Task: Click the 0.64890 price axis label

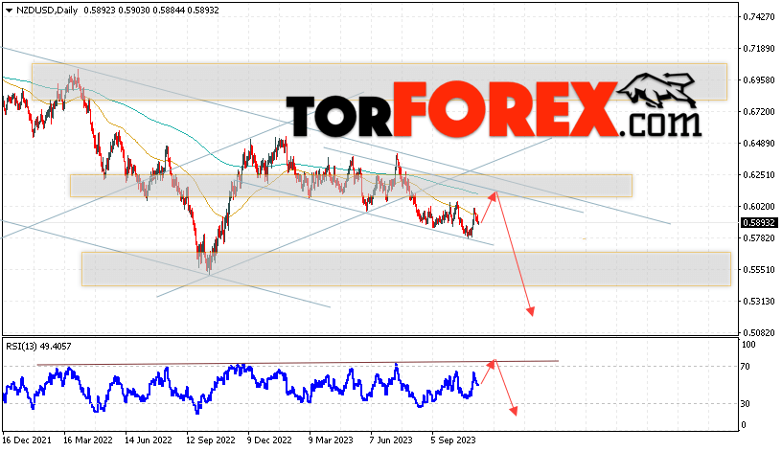Action: tap(759, 144)
